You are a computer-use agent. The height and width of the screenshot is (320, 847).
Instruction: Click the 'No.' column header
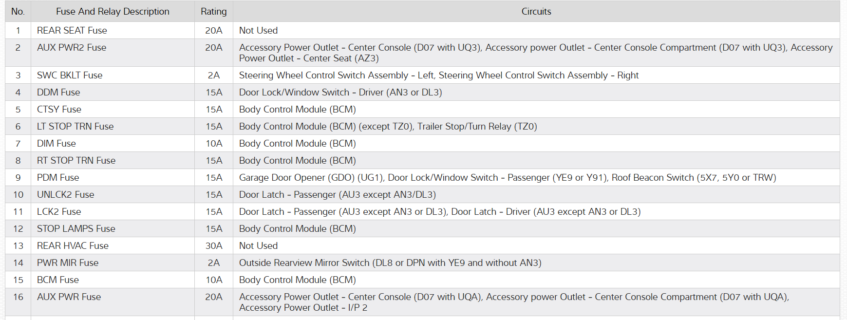point(18,11)
